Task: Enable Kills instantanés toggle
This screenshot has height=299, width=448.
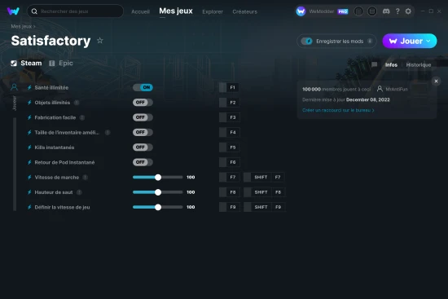Action: tap(143, 147)
